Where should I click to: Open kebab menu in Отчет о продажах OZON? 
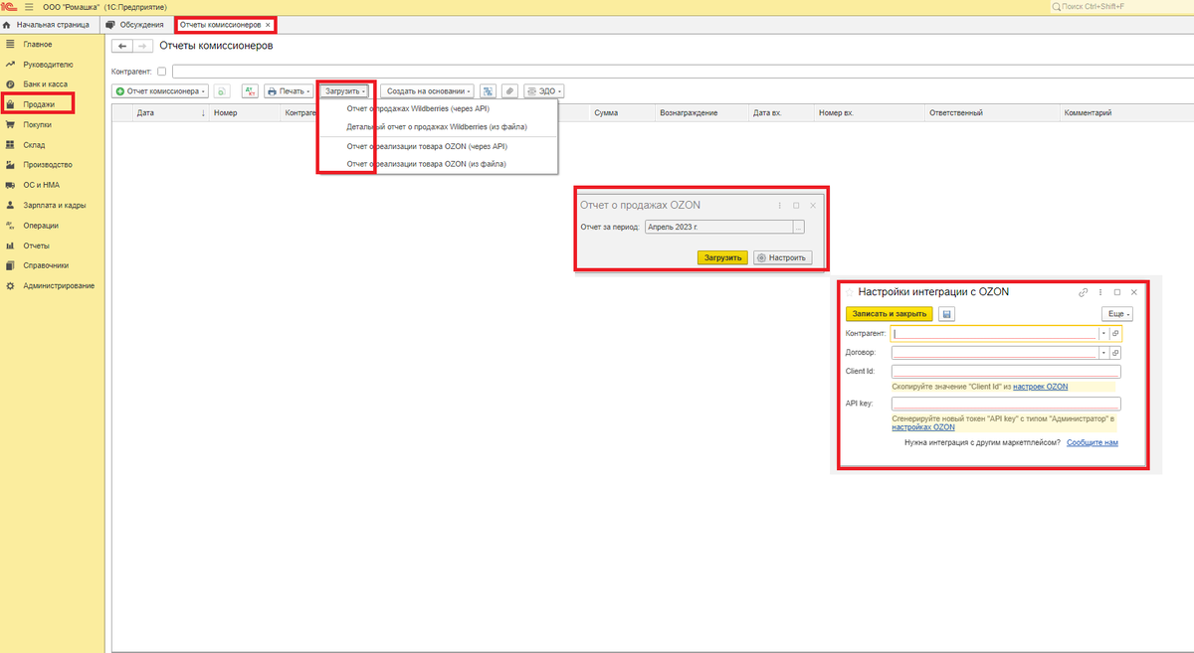[779, 205]
